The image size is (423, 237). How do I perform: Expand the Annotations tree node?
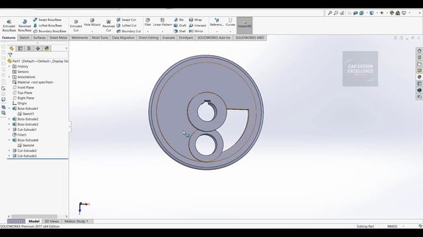point(9,77)
